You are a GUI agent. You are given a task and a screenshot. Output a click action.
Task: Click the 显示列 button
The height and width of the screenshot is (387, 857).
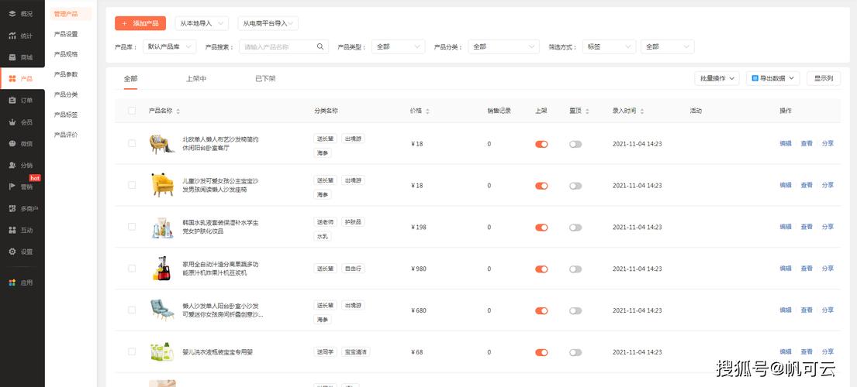coord(824,78)
